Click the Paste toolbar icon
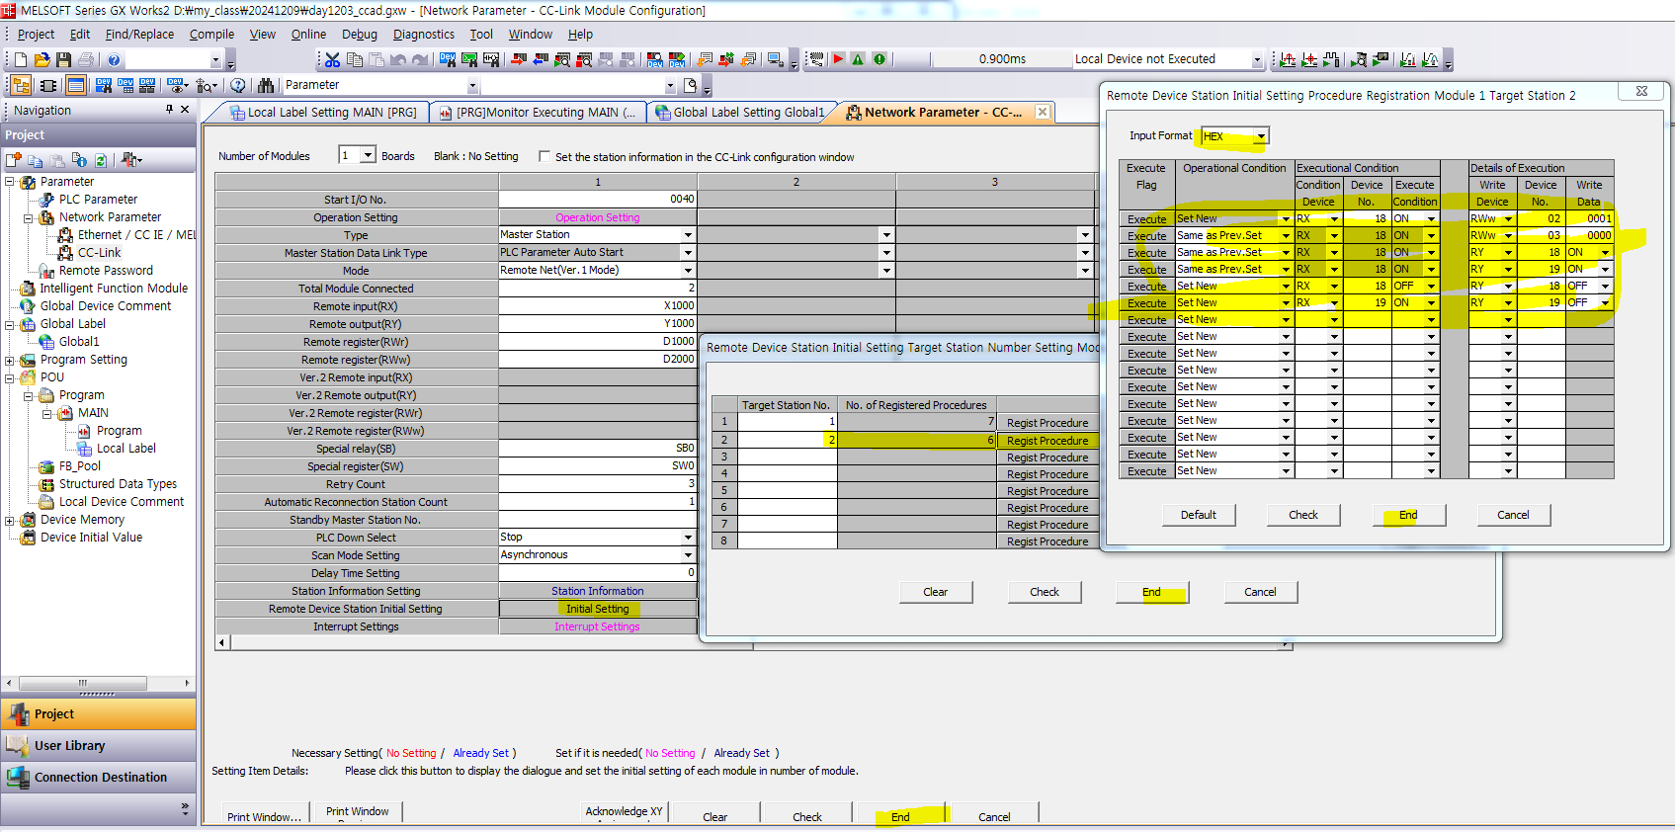The width and height of the screenshot is (1675, 832). [377, 59]
